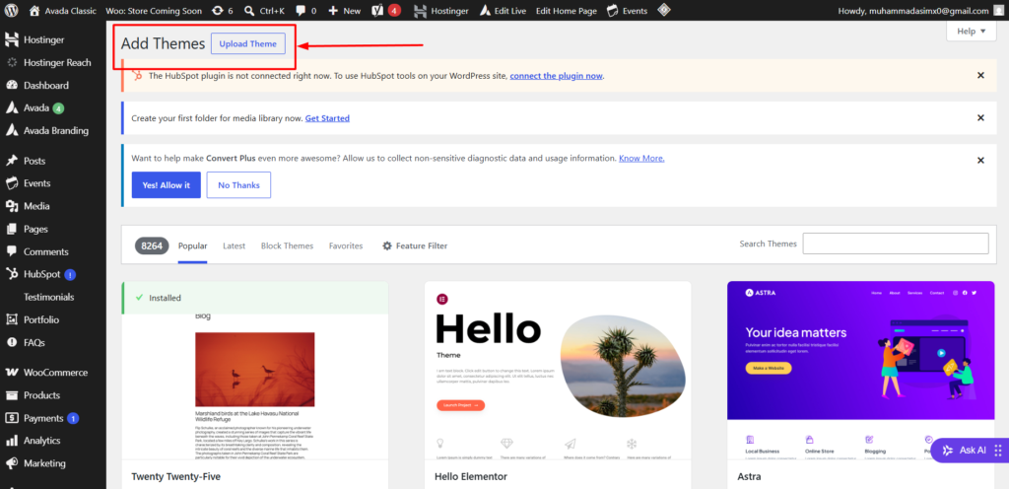Screen dimensions: 1009x489
Task: Click connect the plugin now link
Action: pyautogui.click(x=556, y=75)
